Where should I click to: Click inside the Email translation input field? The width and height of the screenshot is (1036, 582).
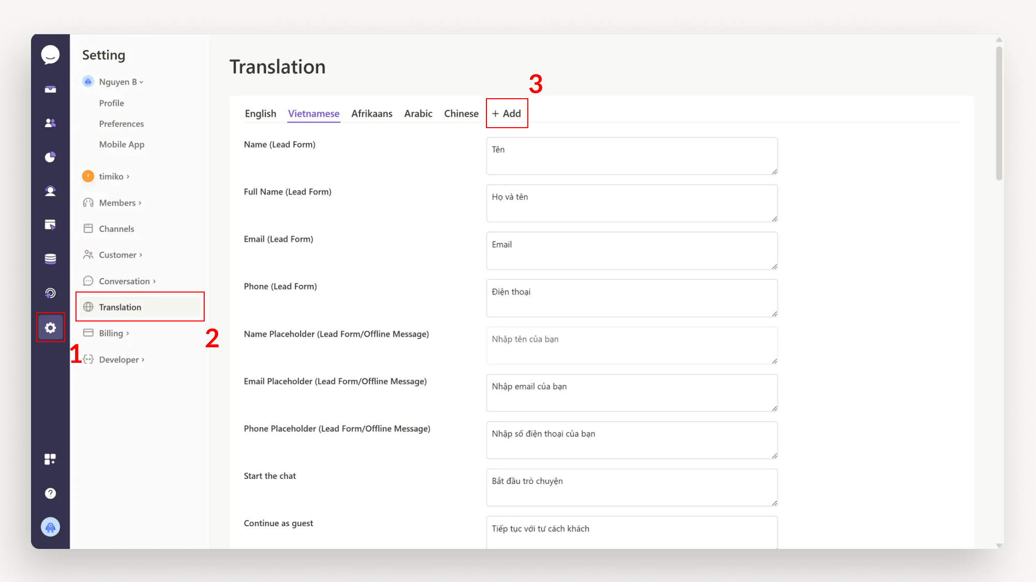631,251
